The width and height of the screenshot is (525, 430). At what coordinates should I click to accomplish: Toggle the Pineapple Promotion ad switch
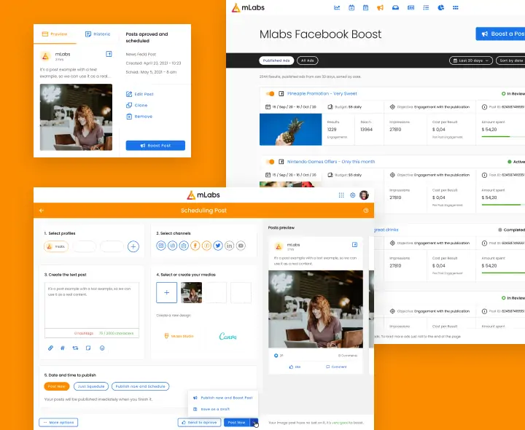tap(271, 94)
